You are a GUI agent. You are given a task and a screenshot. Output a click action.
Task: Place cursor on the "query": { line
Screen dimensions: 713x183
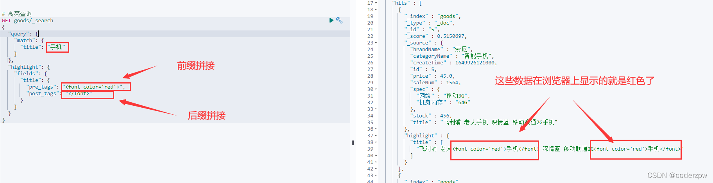coord(23,34)
